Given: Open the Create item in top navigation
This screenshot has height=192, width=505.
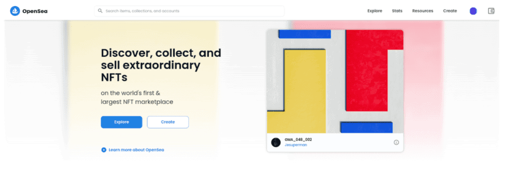Looking at the screenshot, I should click(450, 11).
